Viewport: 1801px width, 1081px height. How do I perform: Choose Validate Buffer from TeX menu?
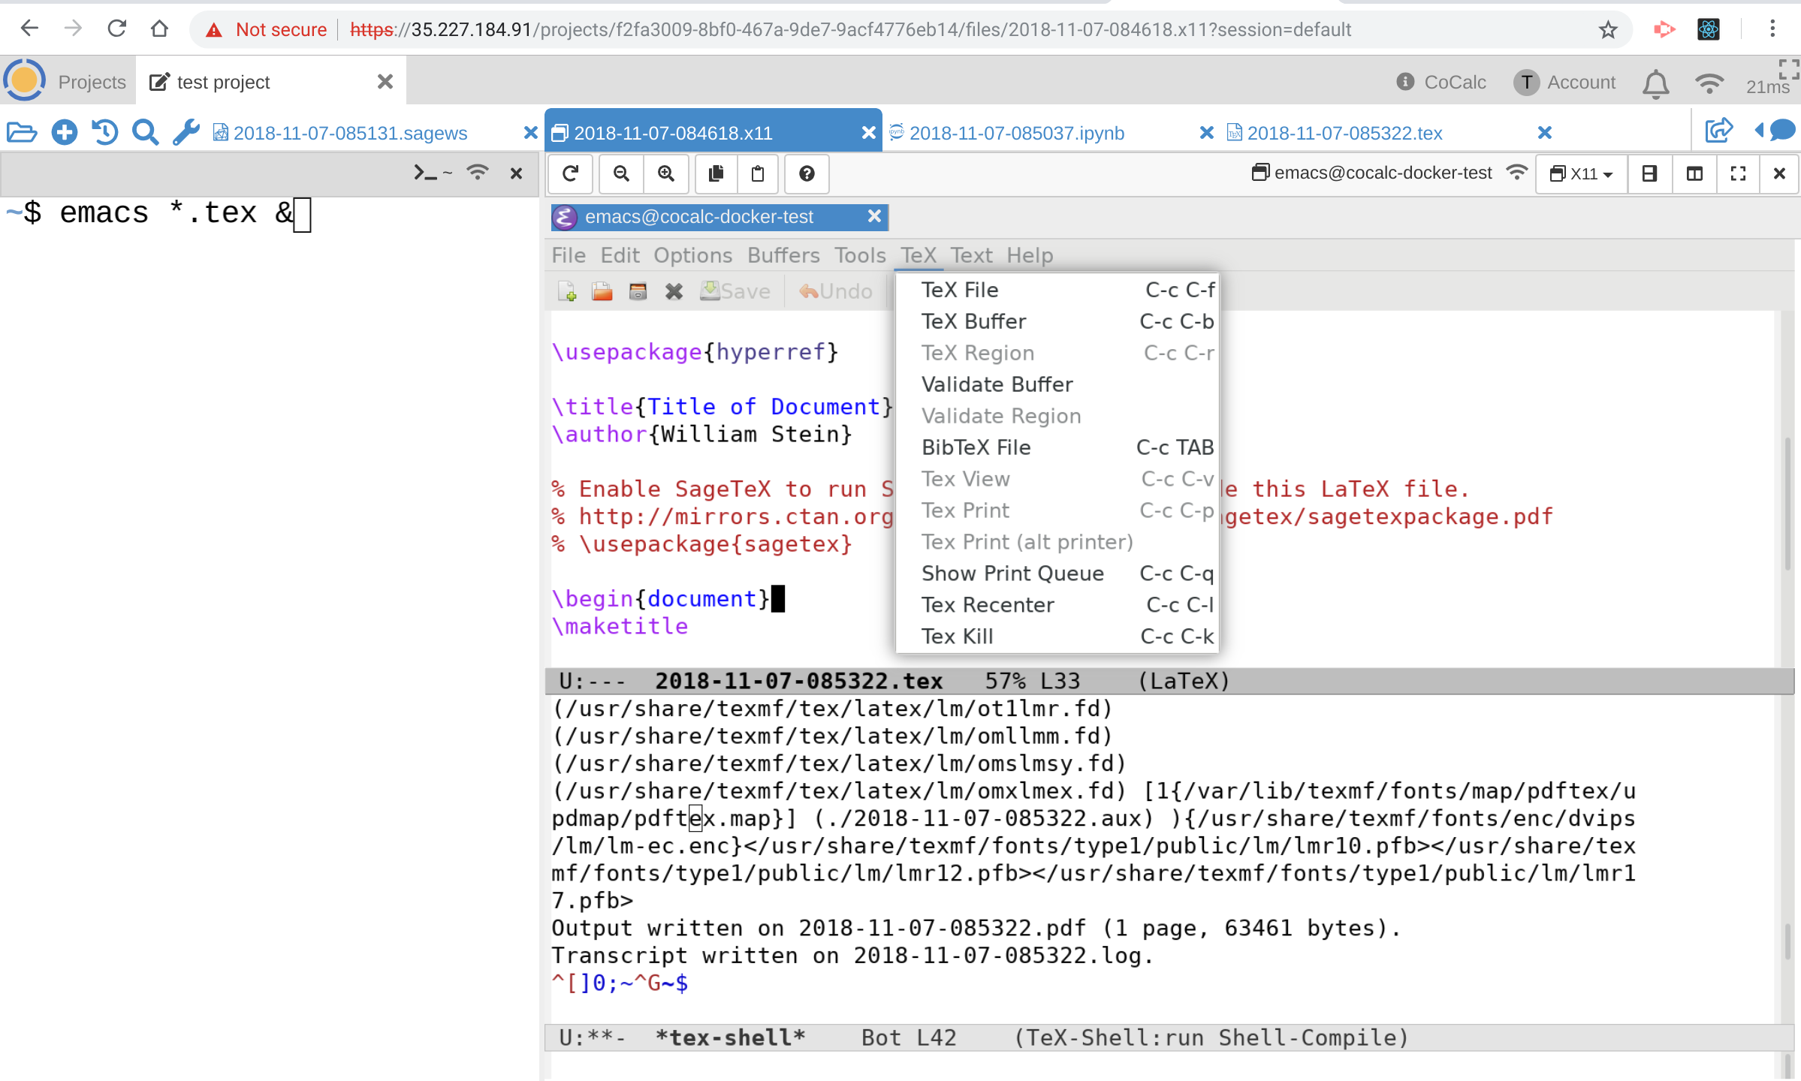pos(997,384)
